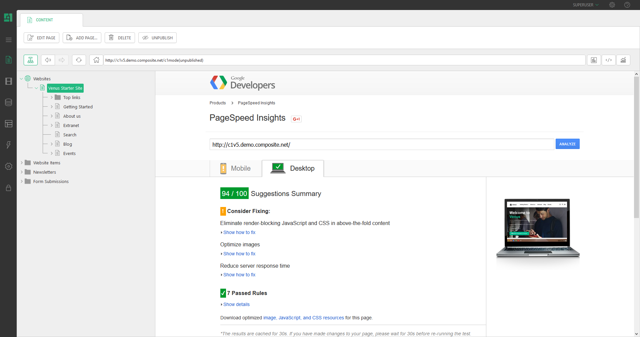Switch to the Mobile results tab
The image size is (640, 337).
click(x=236, y=168)
